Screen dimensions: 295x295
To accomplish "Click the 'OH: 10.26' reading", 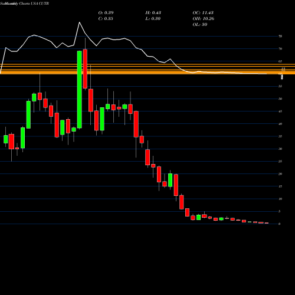I will [204, 18].
